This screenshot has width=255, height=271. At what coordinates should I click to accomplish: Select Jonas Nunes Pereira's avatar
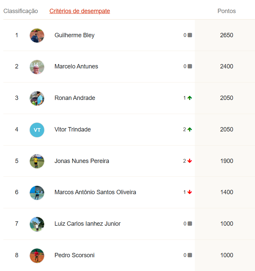[x=37, y=161]
